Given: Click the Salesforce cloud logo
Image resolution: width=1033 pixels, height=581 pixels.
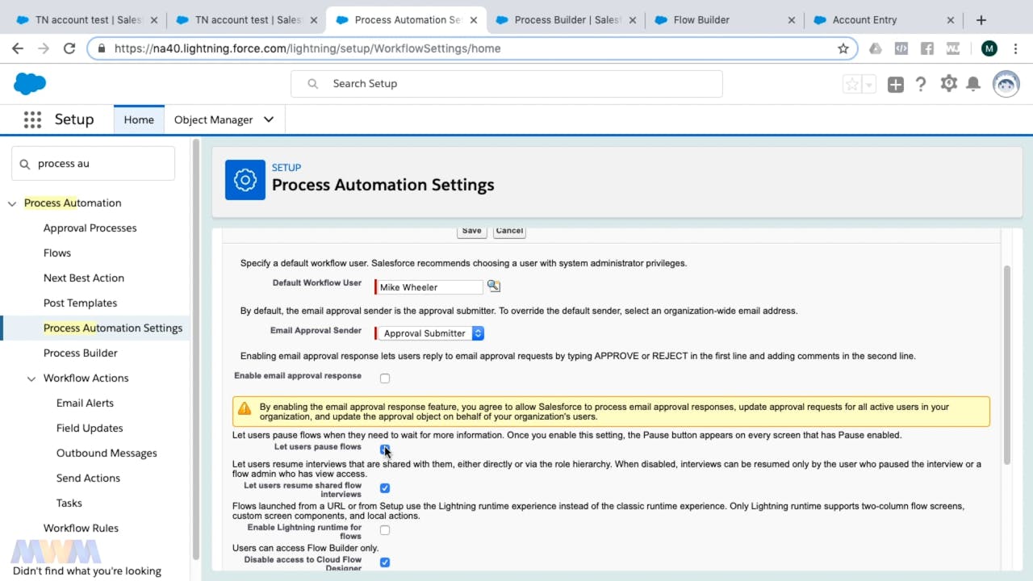Looking at the screenshot, I should (30, 83).
